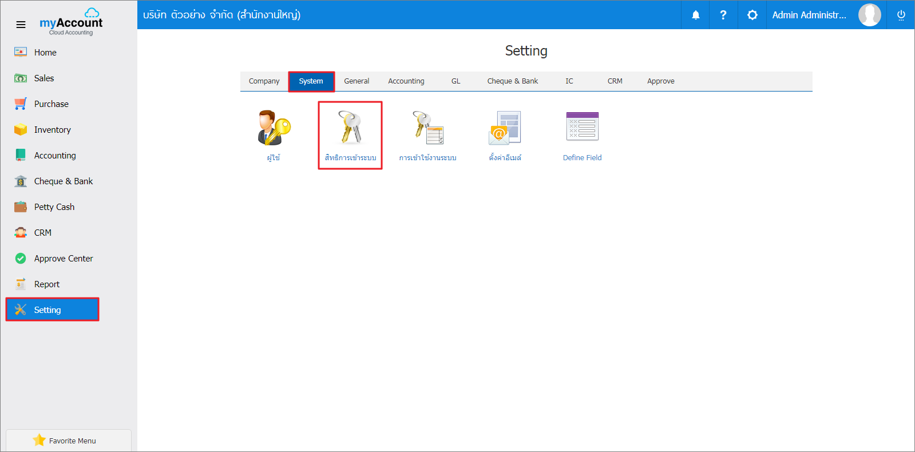Click the Define Field link text

coord(582,158)
